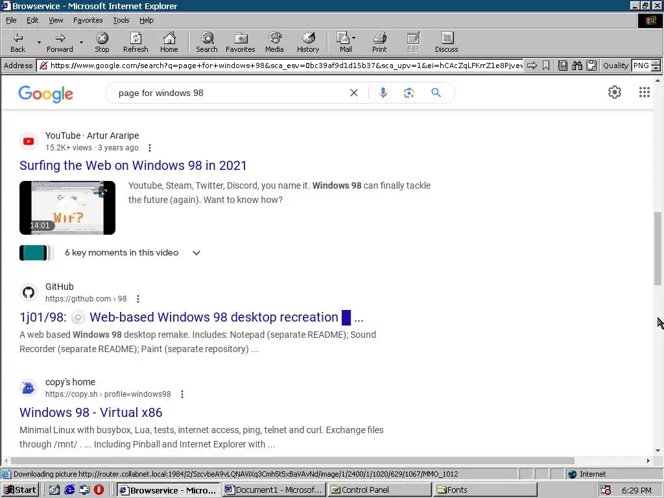Click the clipboard paste icon in address bar

(x=591, y=65)
